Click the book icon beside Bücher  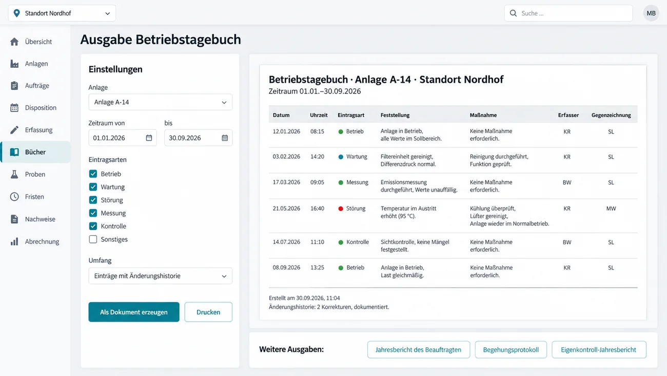[x=14, y=152]
